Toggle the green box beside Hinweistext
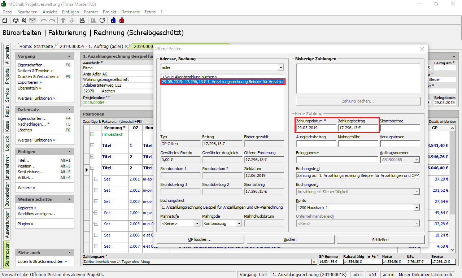This screenshot has height=278, width=462. [92, 134]
